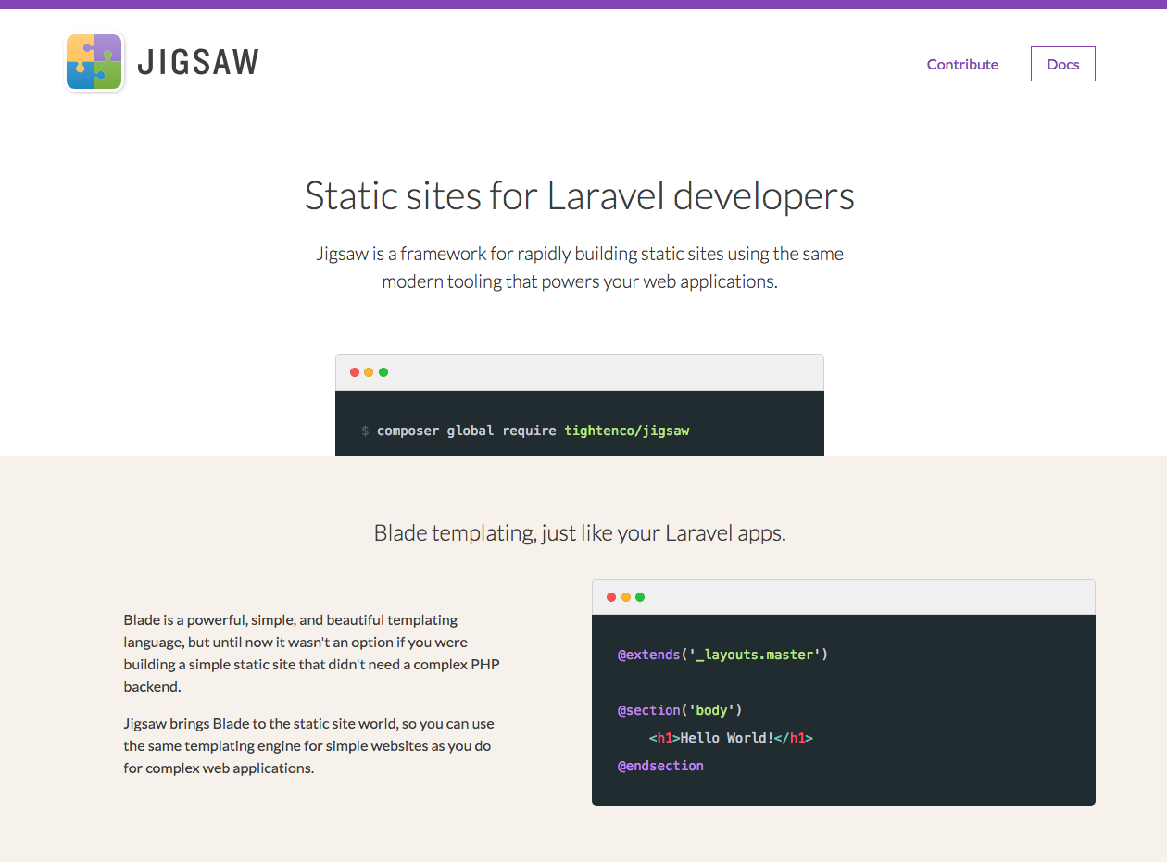Click the yellow dot in Blade code window
1167x862 pixels.
coord(626,597)
